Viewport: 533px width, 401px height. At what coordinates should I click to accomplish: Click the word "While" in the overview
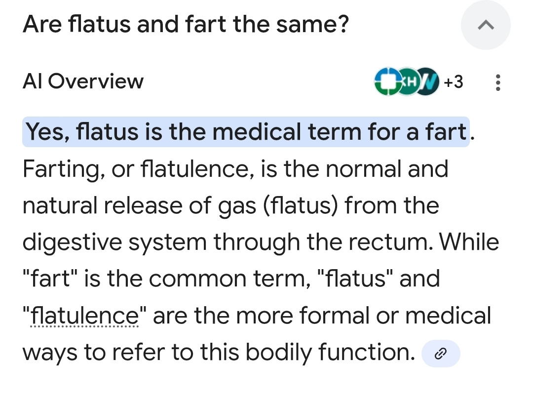pos(469,242)
